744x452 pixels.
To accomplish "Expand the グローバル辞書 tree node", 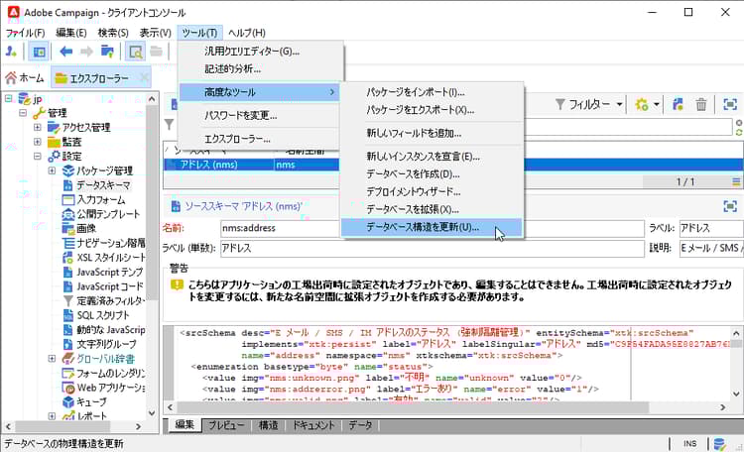I will click(x=53, y=359).
